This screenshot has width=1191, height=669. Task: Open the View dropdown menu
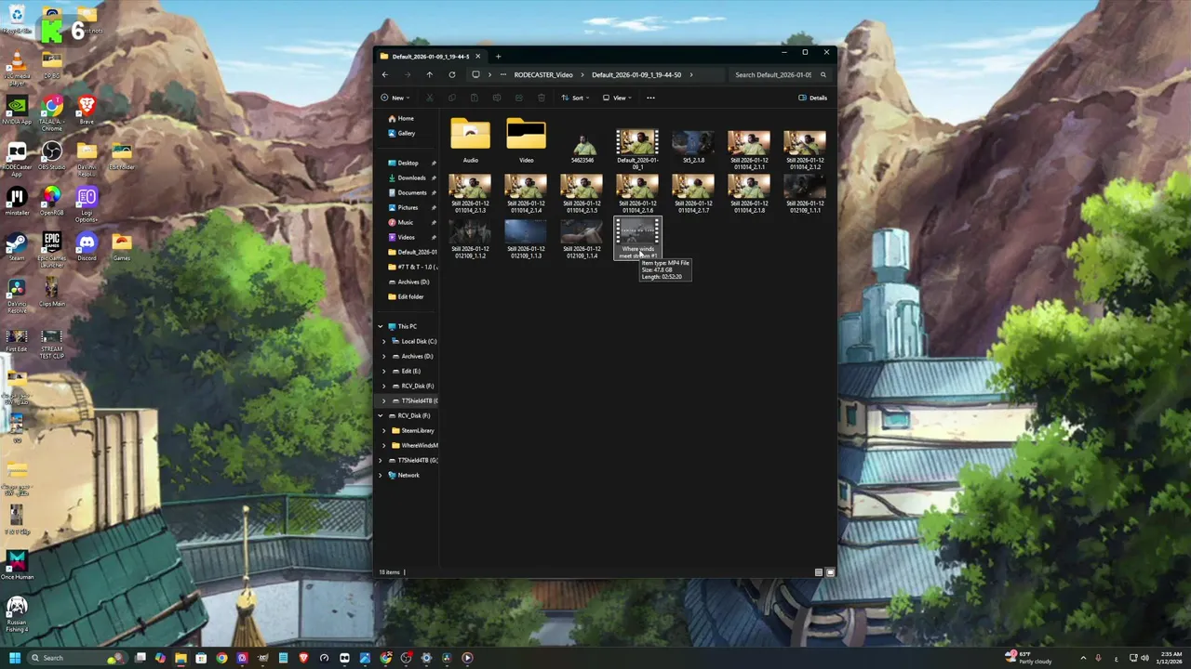(617, 98)
